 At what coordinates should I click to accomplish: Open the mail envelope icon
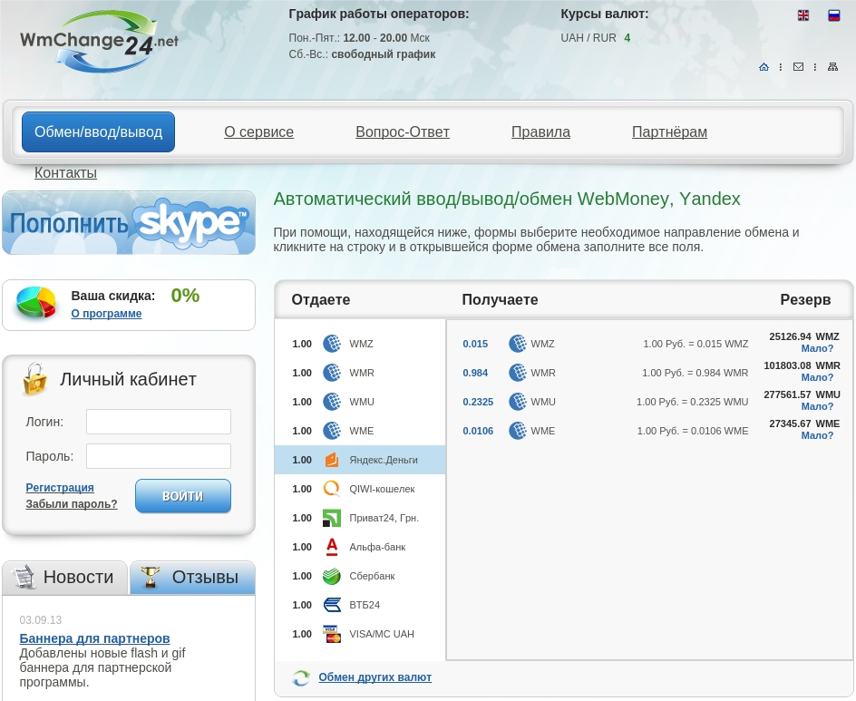point(798,66)
